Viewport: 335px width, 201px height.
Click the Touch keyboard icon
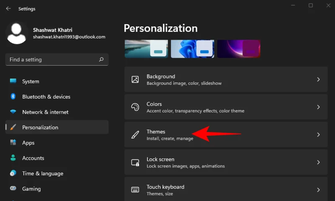click(x=135, y=190)
